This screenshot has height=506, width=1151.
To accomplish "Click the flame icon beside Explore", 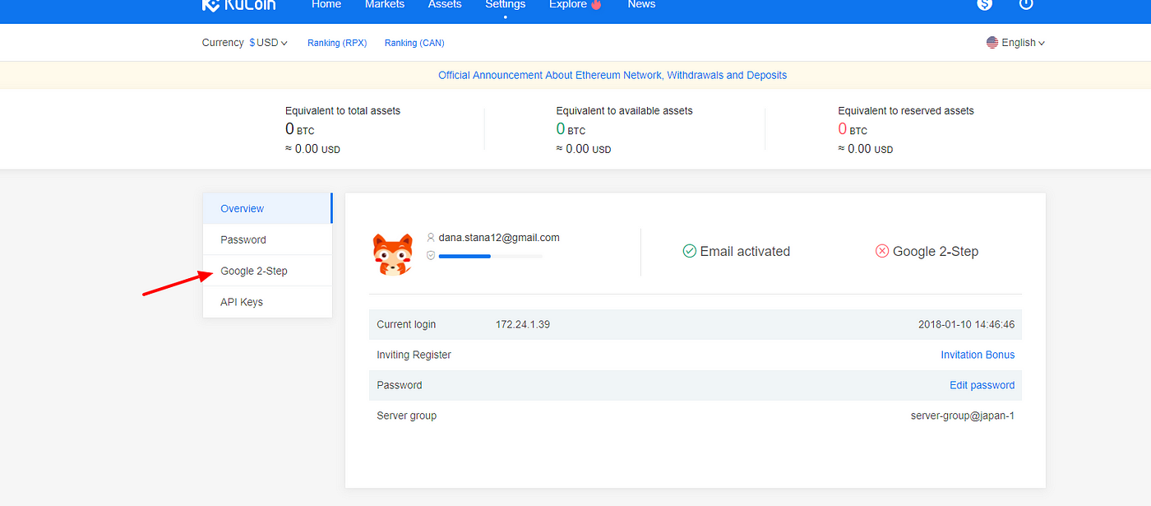I will [596, 4].
